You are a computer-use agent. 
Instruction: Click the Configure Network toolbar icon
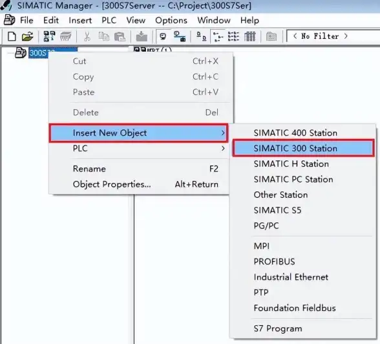click(180, 36)
